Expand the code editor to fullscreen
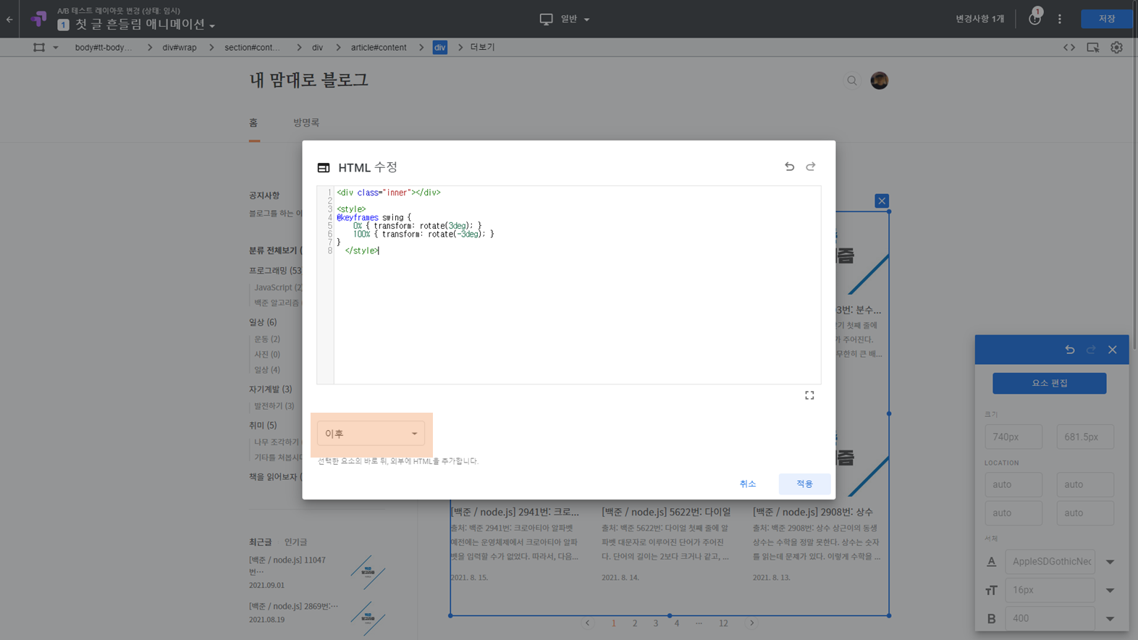This screenshot has height=640, width=1138. click(809, 395)
